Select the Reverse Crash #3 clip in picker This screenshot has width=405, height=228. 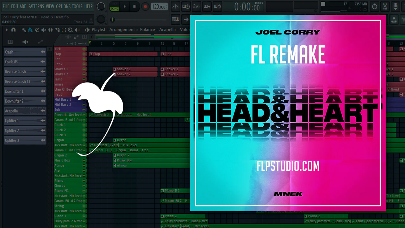(25, 81)
